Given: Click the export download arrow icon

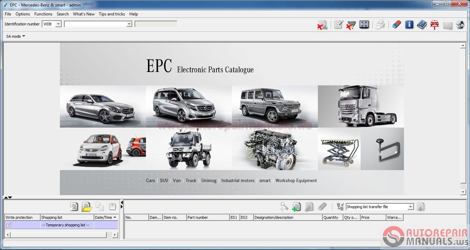Looking at the screenshot, I should click(x=420, y=207).
